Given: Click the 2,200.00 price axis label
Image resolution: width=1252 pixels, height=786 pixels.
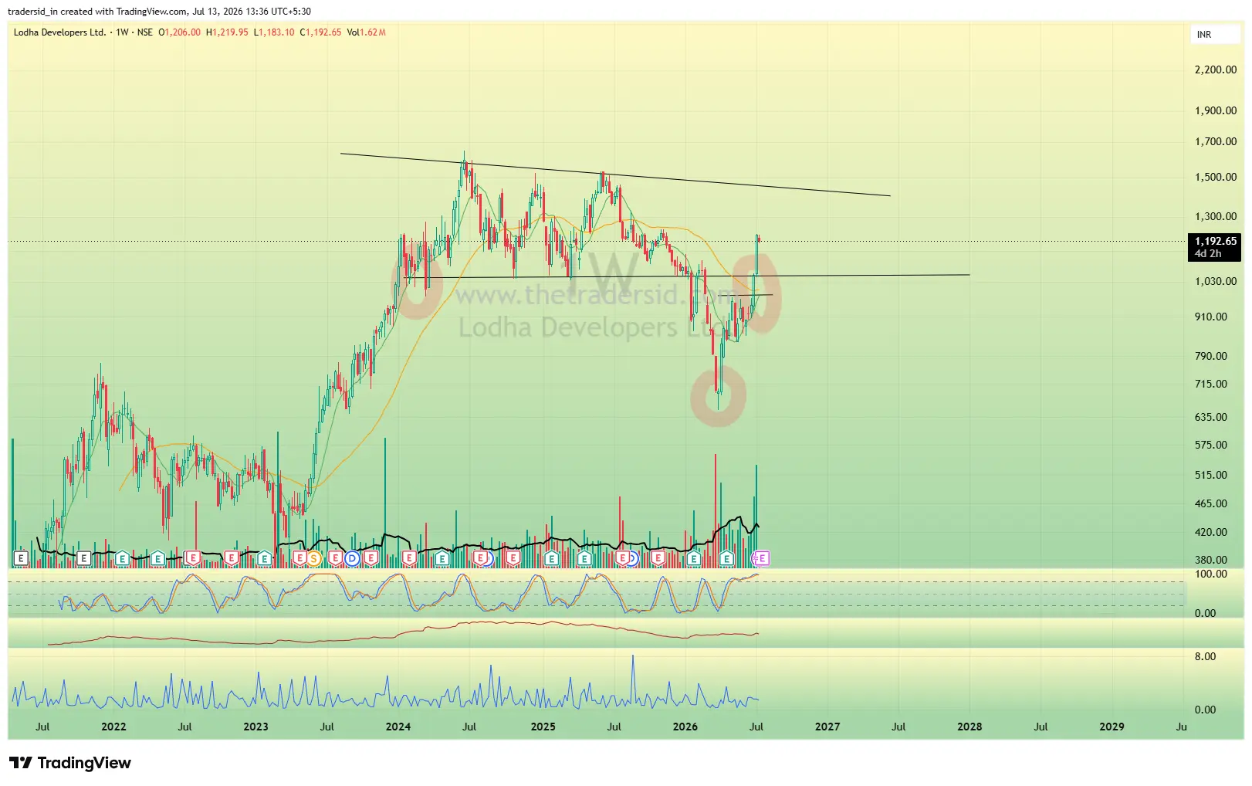Looking at the screenshot, I should click(x=1215, y=69).
